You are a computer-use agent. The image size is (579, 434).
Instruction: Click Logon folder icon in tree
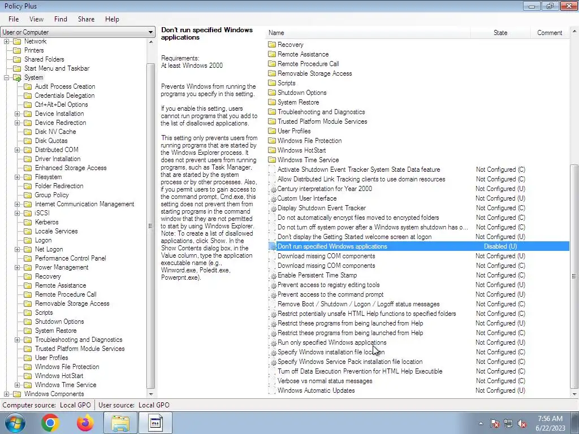click(x=28, y=240)
